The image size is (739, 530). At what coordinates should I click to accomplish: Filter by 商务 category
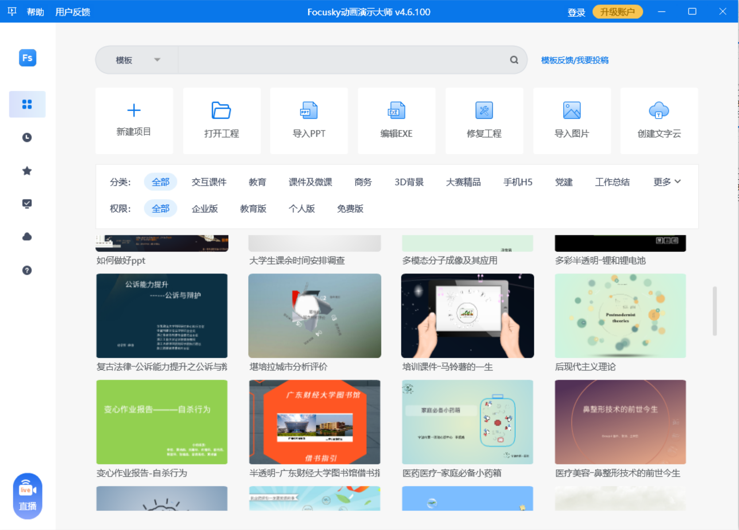pos(363,182)
